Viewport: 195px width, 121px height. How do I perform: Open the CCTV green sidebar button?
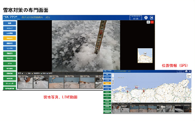pos(10,63)
